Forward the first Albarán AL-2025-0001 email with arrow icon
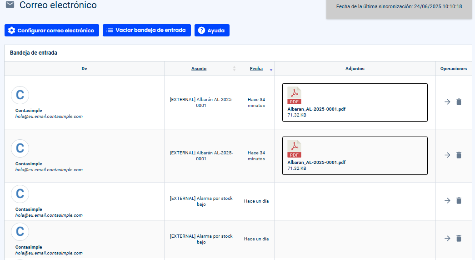Image resolution: width=475 pixels, height=260 pixels. [x=447, y=102]
